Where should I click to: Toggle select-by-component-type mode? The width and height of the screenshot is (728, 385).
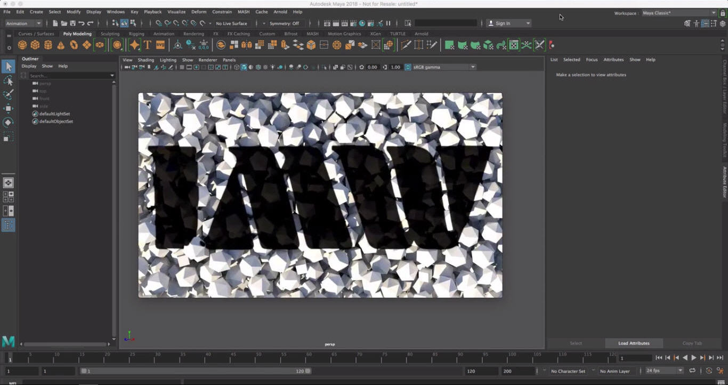click(x=133, y=23)
